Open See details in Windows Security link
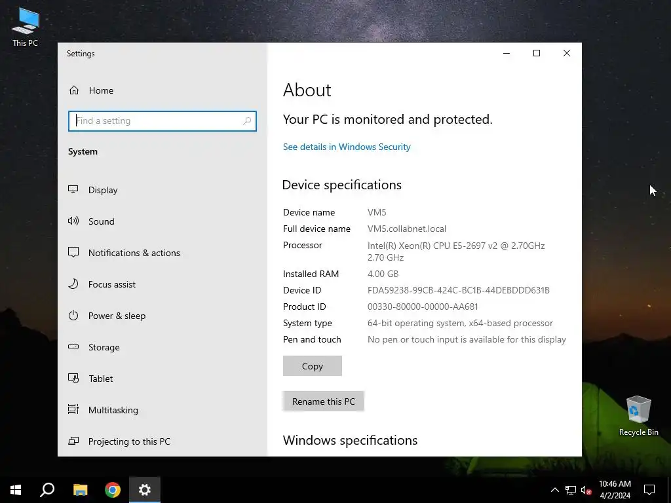671x503 pixels. tap(347, 147)
